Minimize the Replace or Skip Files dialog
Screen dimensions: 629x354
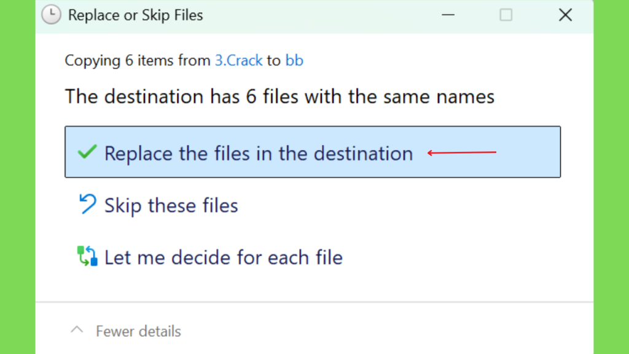pyautogui.click(x=448, y=15)
